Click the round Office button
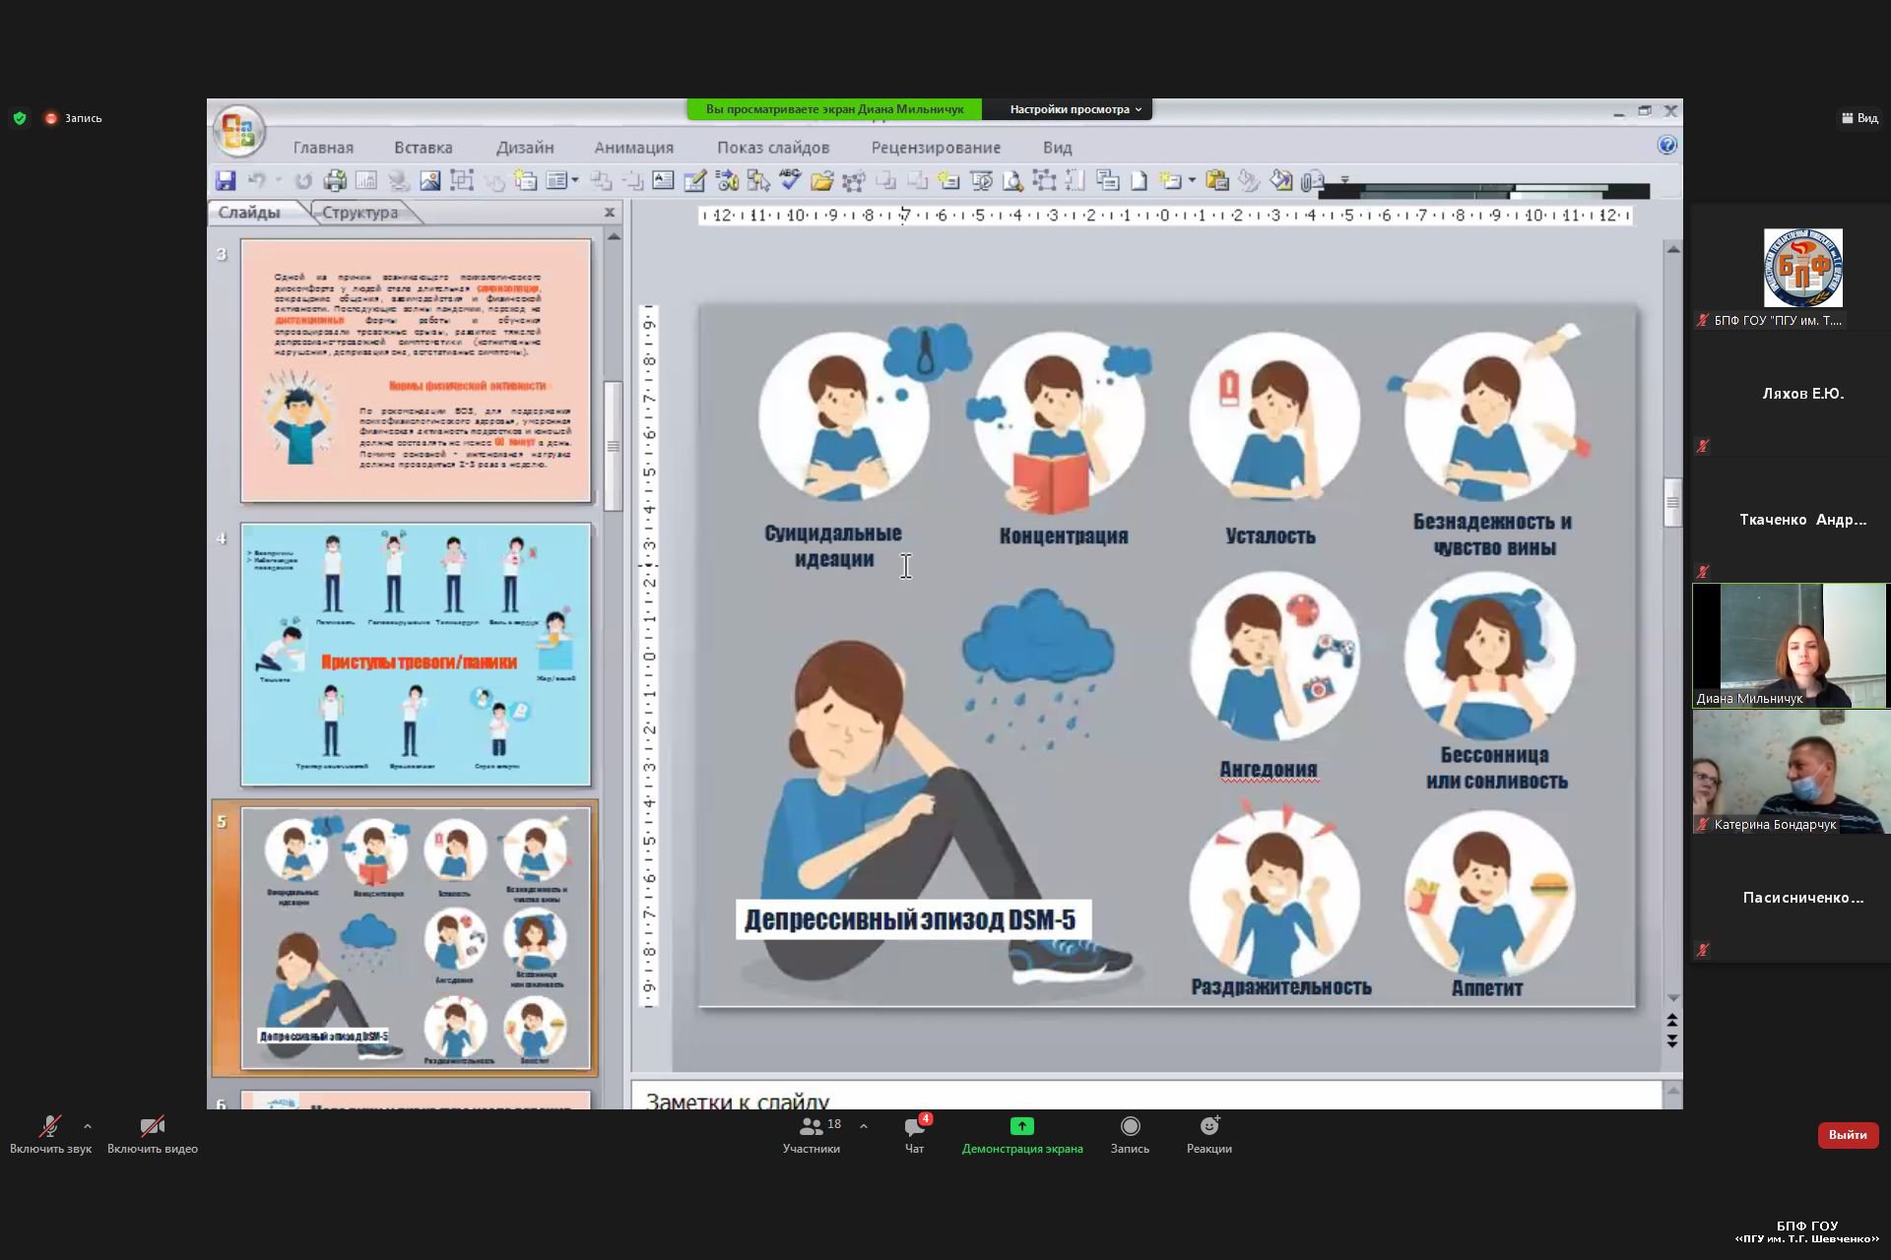Viewport: 1891px width, 1260px height. [238, 130]
